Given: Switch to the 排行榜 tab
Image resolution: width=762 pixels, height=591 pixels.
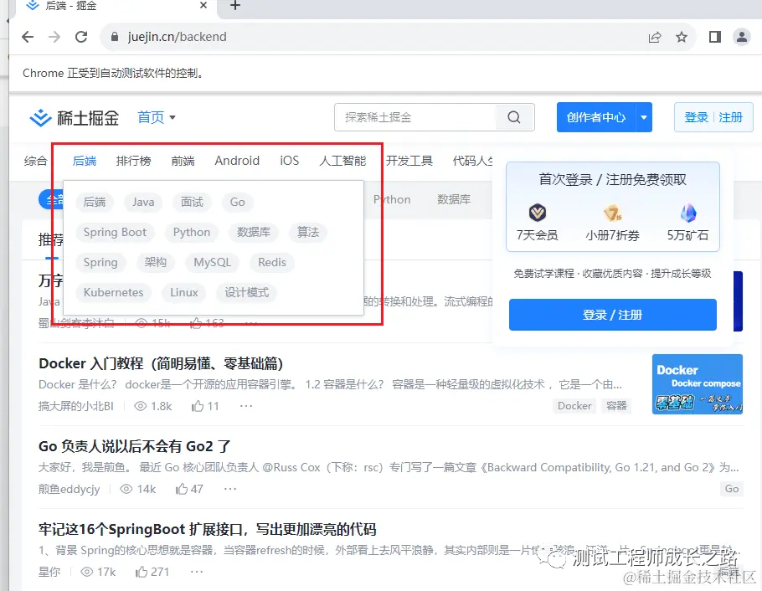Looking at the screenshot, I should pos(133,161).
